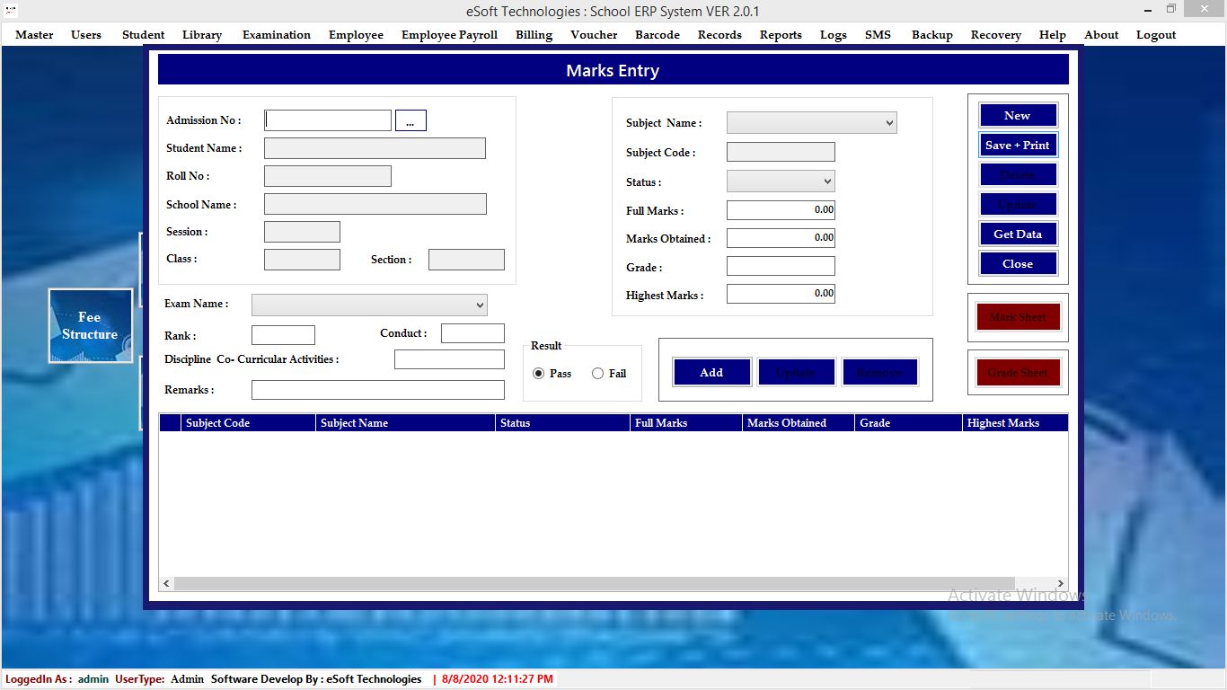Viewport: 1227px width, 690px height.
Task: Open the Subject Name dropdown
Action: pos(811,123)
